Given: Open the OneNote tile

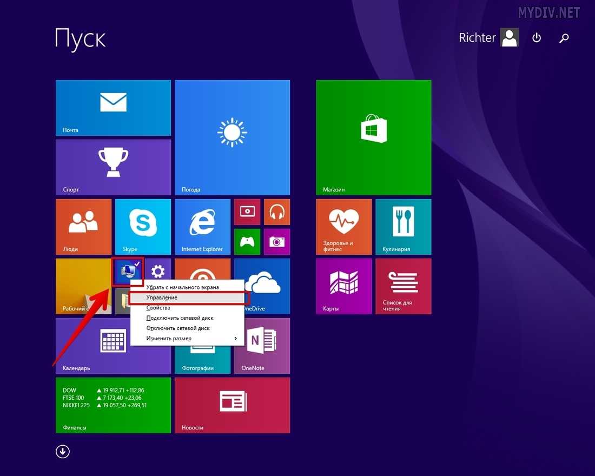Looking at the screenshot, I should tap(261, 346).
